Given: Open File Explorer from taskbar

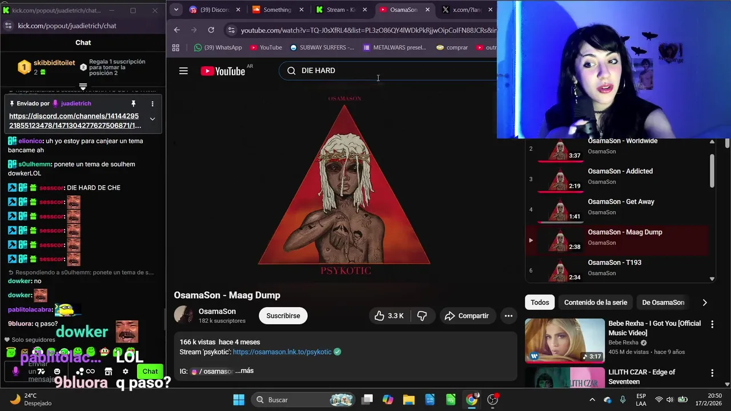Looking at the screenshot, I should tap(409, 400).
